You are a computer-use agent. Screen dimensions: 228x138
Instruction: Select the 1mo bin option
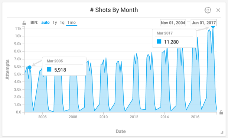72,23
